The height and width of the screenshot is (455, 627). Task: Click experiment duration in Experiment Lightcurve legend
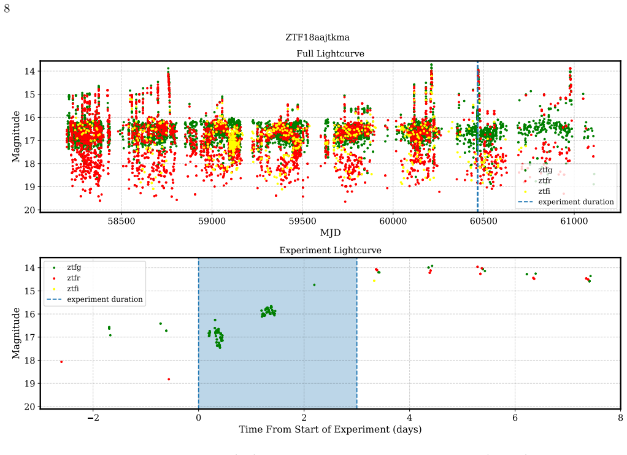[x=105, y=299]
